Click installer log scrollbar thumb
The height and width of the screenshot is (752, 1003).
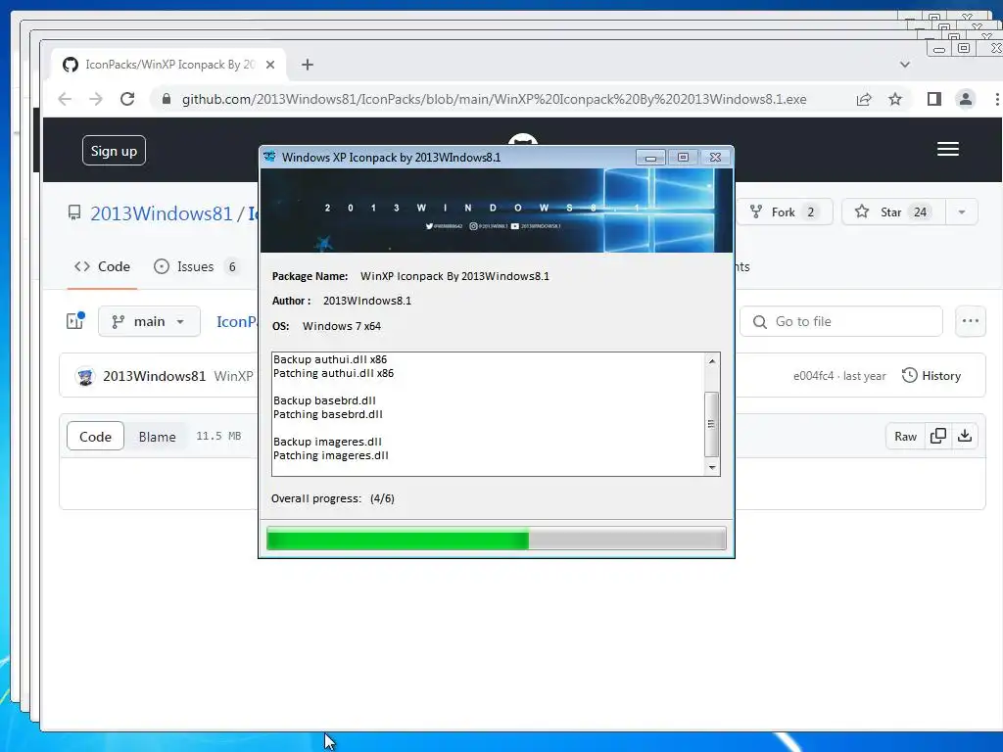coord(711,423)
